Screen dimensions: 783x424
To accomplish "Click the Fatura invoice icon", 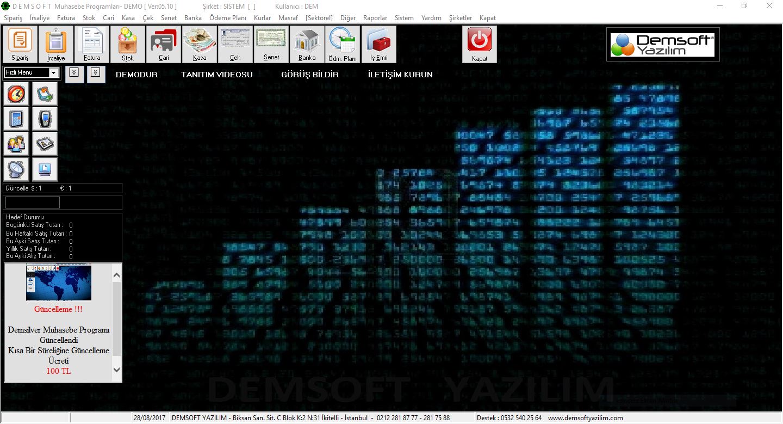I will pyautogui.click(x=92, y=44).
